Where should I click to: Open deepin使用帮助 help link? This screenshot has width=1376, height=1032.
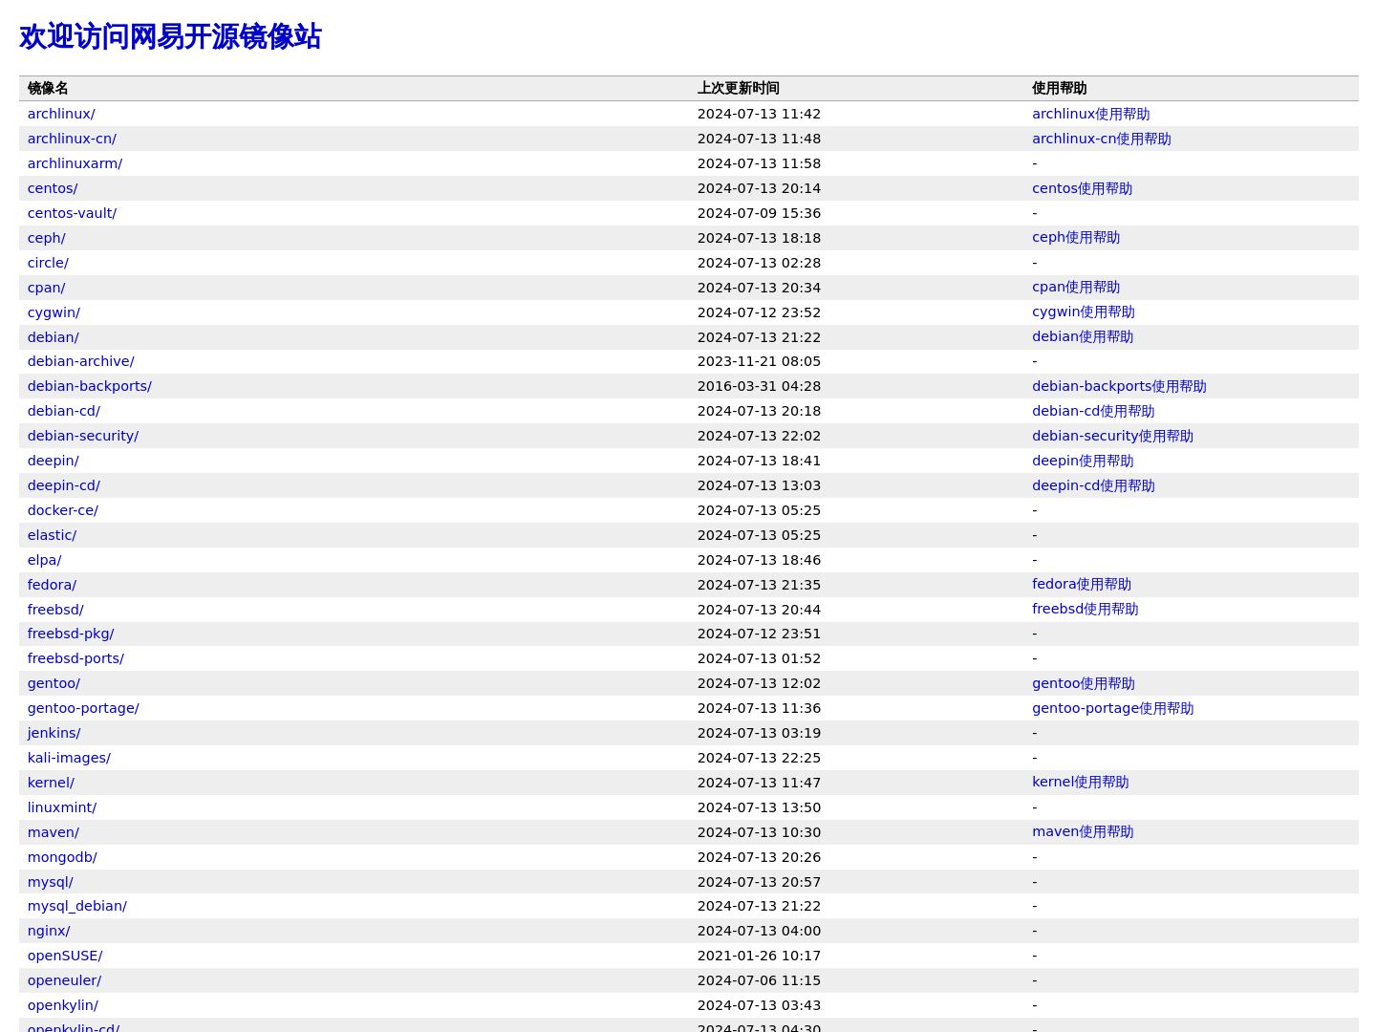point(1083,461)
